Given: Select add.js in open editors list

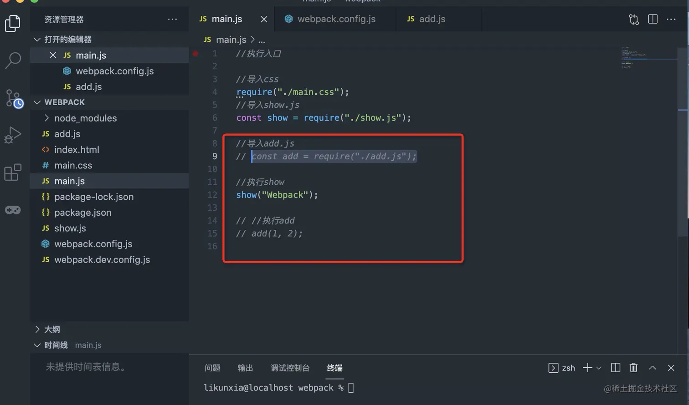Looking at the screenshot, I should click(x=109, y=86).
